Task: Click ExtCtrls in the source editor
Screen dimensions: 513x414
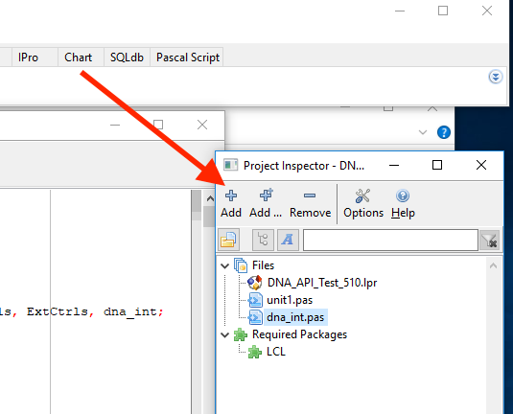Action: (x=58, y=311)
